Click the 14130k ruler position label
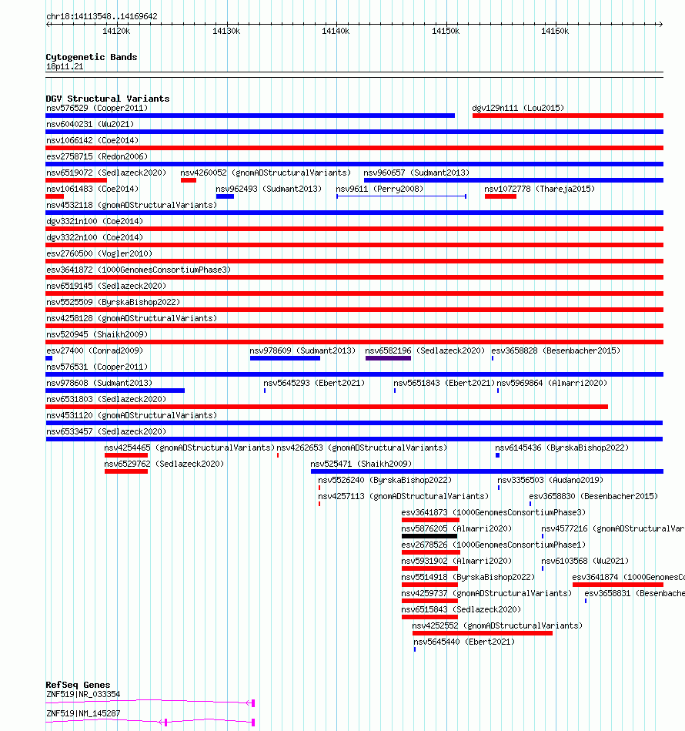This screenshot has width=685, height=731. tap(226, 32)
